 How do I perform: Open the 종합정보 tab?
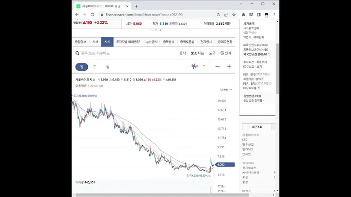click(80, 42)
